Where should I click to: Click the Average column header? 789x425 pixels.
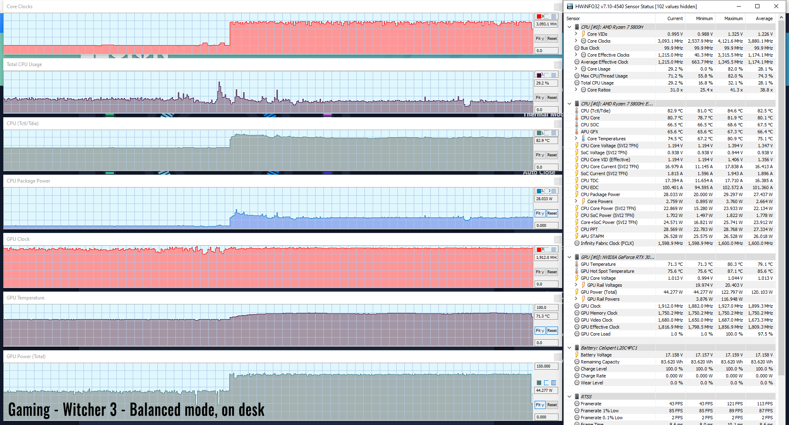pyautogui.click(x=764, y=18)
